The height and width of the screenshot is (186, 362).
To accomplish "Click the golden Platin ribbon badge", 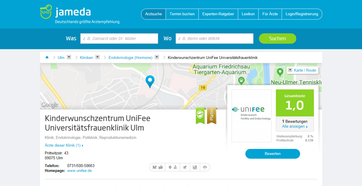I will pyautogui.click(x=211, y=116).
